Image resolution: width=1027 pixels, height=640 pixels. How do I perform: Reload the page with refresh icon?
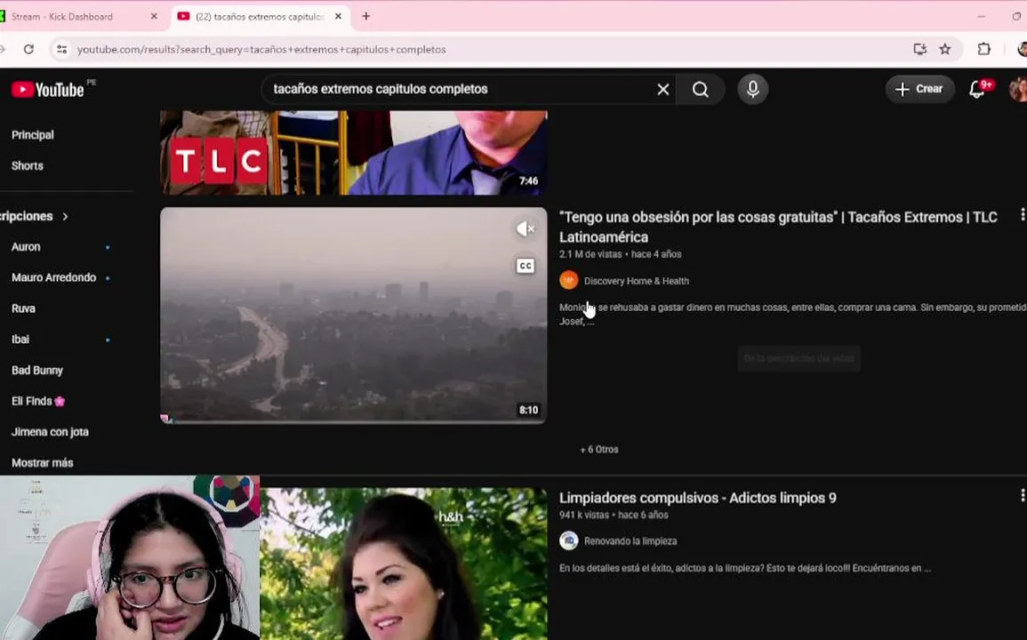[28, 49]
